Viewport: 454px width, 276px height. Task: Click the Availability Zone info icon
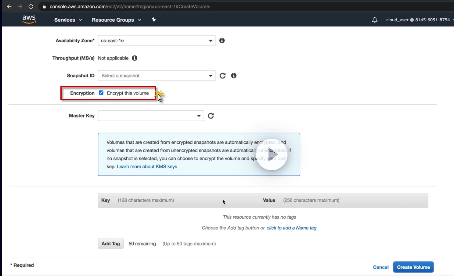(222, 41)
